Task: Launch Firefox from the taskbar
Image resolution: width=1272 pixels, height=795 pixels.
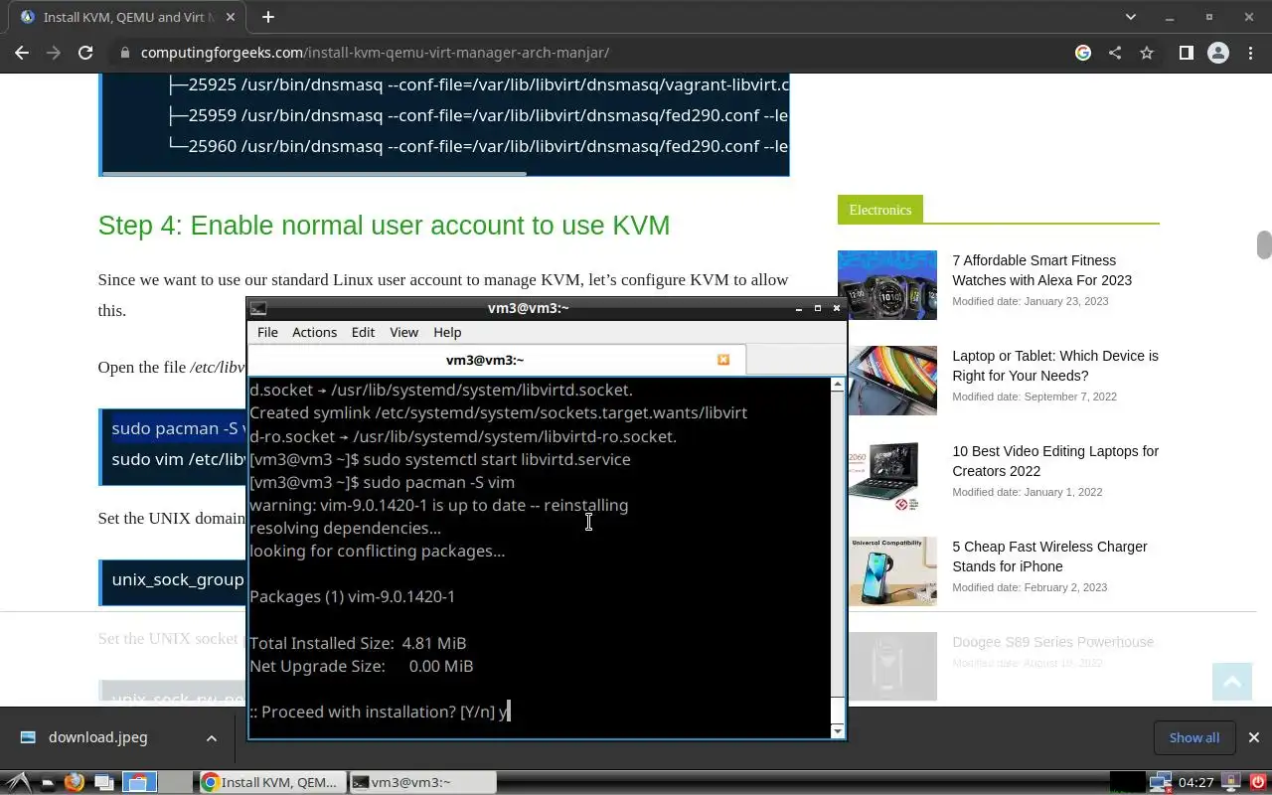Action: (74, 782)
